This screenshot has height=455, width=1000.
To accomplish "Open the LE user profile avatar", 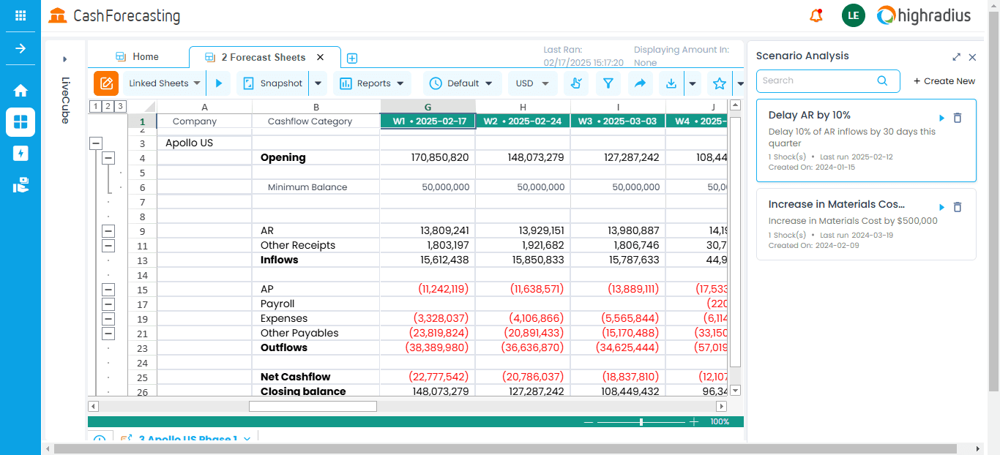I will coord(854,15).
